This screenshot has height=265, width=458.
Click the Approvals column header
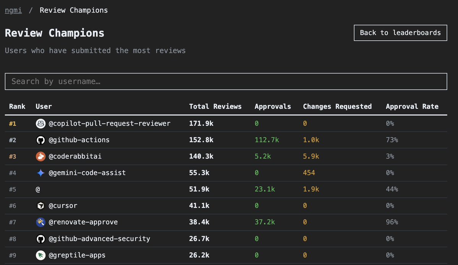(273, 106)
